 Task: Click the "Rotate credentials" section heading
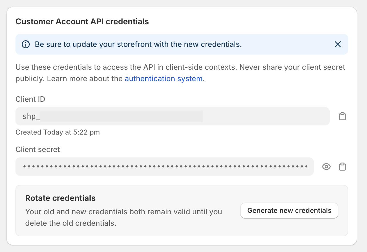[x=60, y=198]
